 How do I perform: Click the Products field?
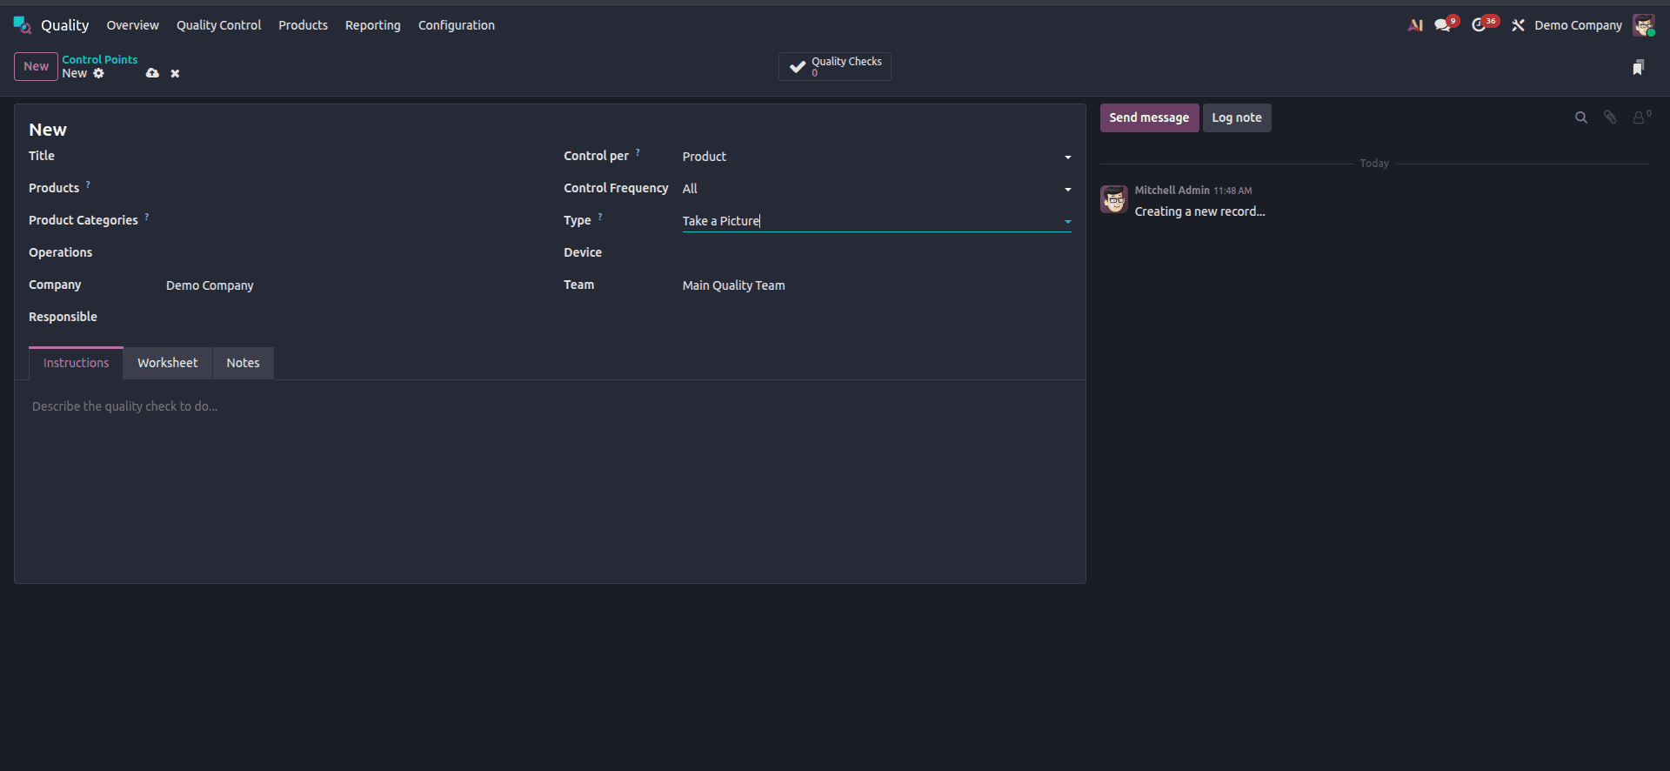pos(351,189)
